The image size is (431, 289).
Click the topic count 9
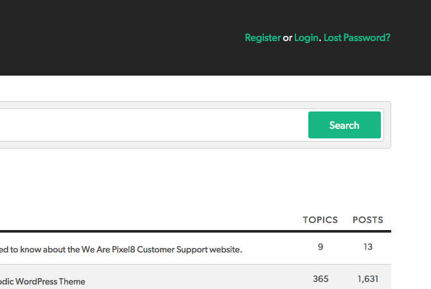tap(320, 247)
